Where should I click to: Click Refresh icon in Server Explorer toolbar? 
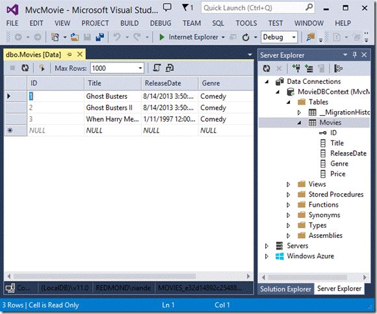point(266,68)
